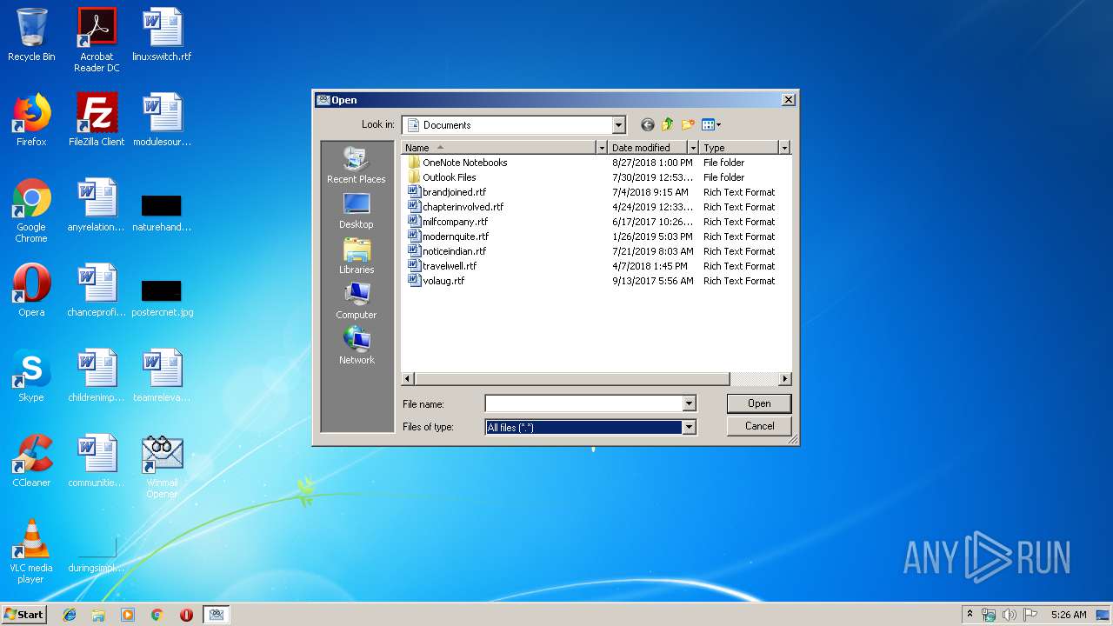Select the OneNote Notebooks folder

457,163
